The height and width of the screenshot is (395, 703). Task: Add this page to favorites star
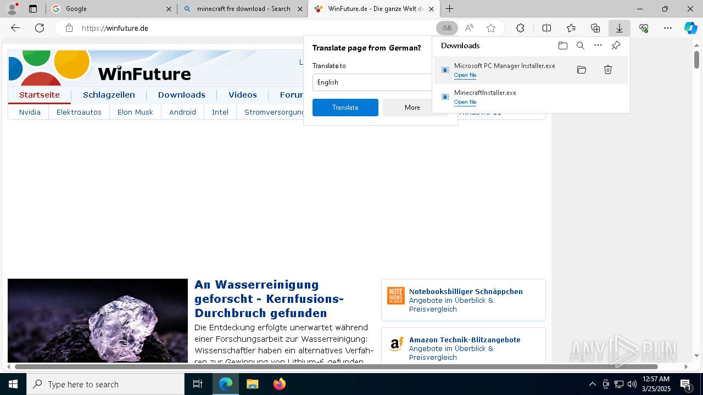491,28
